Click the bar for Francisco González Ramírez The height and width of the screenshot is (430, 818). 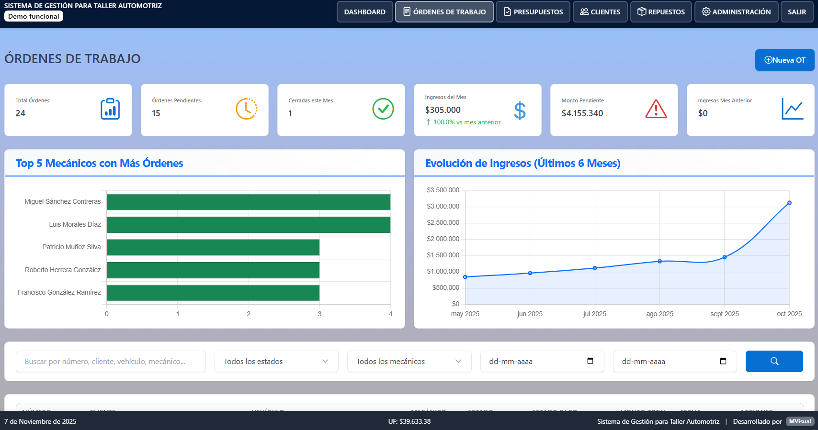click(213, 293)
